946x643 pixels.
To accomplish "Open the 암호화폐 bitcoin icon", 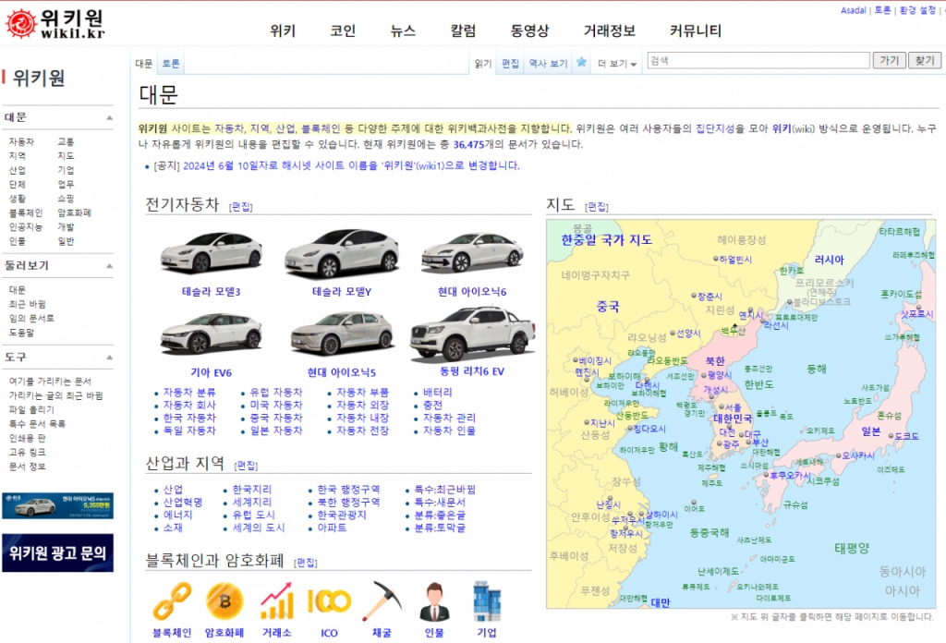I will [224, 601].
